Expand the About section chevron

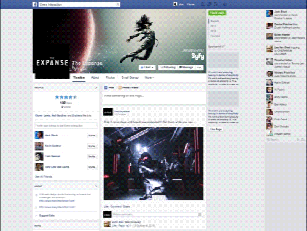click(96, 186)
